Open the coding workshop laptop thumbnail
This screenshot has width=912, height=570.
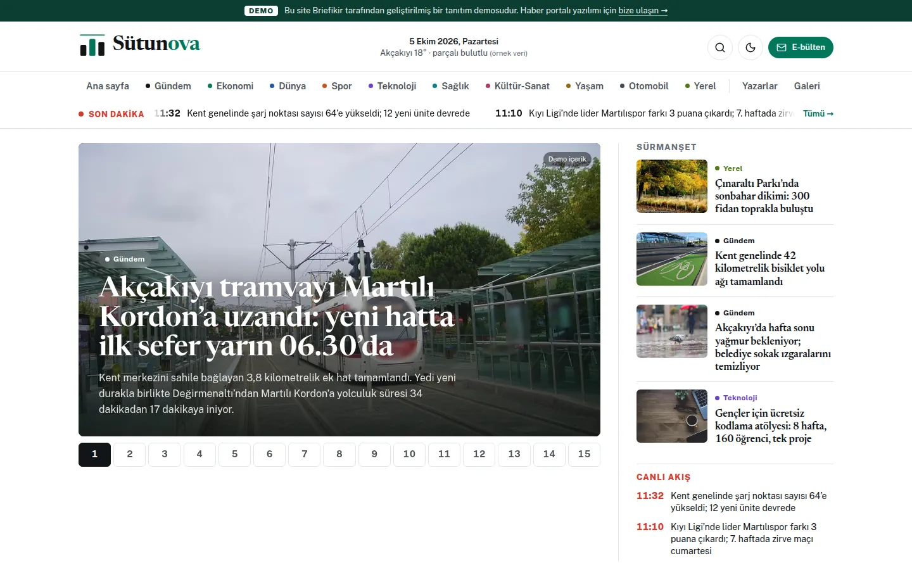(672, 416)
